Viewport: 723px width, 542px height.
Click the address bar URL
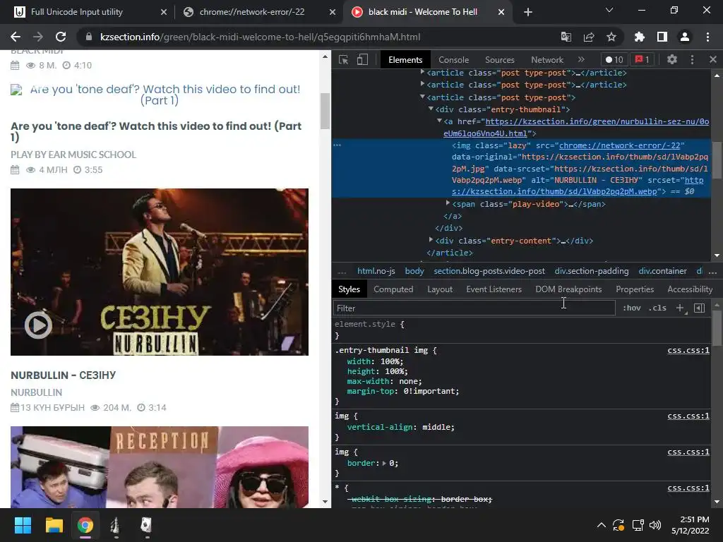[260, 37]
